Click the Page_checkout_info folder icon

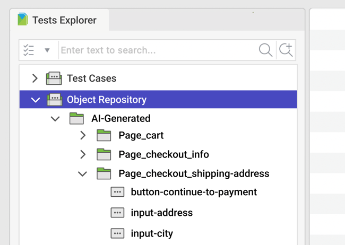click(103, 154)
